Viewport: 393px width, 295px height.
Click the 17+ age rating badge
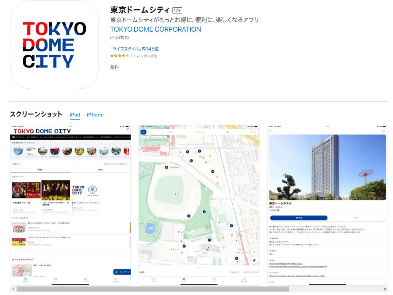(x=177, y=10)
